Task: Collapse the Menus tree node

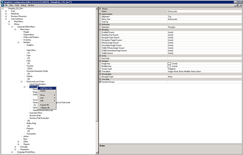Action: [x=9, y=24]
